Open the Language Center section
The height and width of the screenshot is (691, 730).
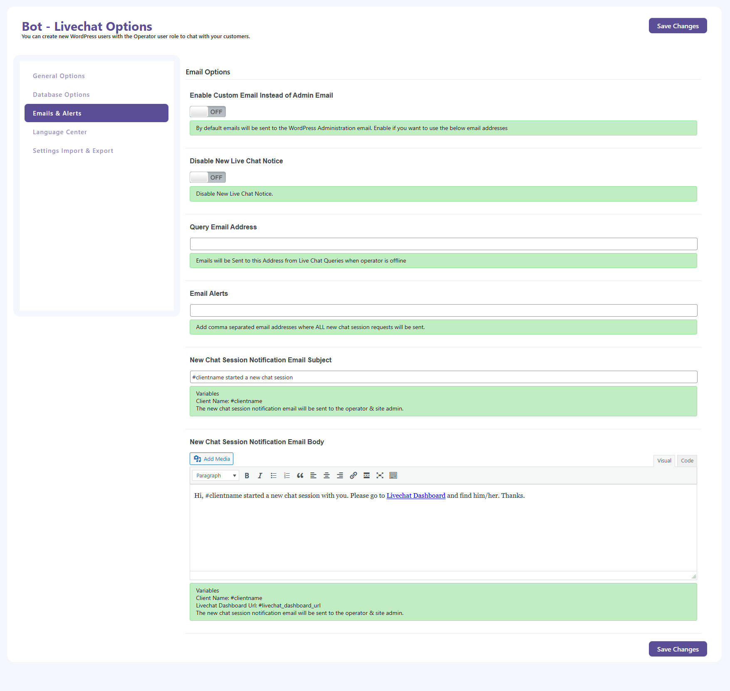pos(60,132)
